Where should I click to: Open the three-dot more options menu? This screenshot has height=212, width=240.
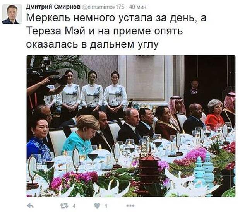(130, 206)
